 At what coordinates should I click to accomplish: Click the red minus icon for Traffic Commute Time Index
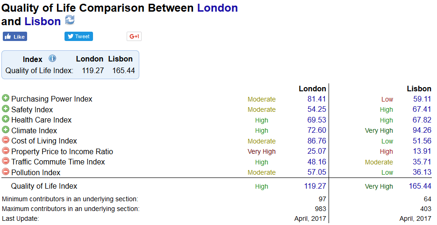point(5,161)
